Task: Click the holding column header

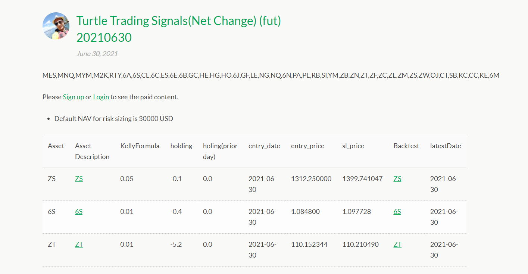Action: coord(181,146)
